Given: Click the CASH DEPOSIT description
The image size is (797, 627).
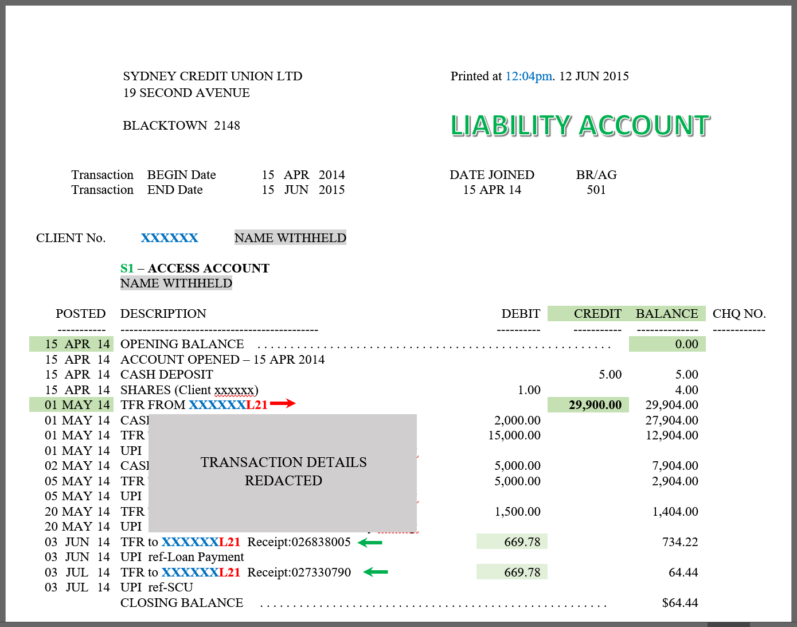Looking at the screenshot, I should coord(167,375).
